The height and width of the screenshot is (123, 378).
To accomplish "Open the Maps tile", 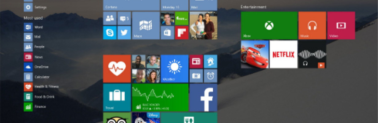I will 146,26.
